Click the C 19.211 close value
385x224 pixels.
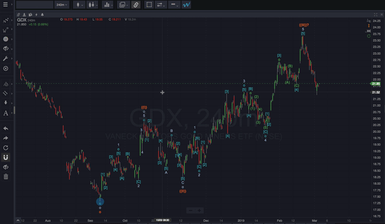tap(114, 19)
